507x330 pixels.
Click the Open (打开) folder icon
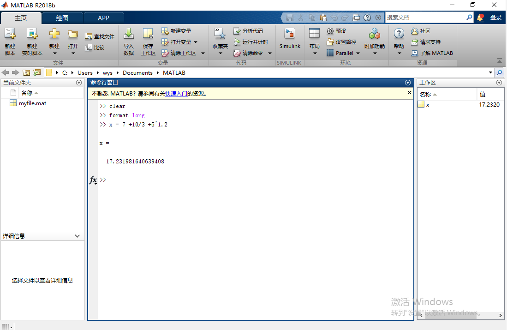pyautogui.click(x=73, y=34)
